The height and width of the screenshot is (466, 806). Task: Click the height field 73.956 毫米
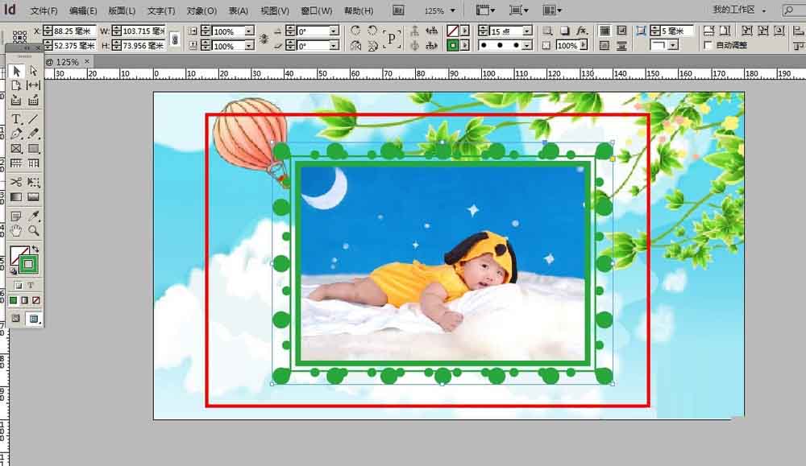(143, 46)
